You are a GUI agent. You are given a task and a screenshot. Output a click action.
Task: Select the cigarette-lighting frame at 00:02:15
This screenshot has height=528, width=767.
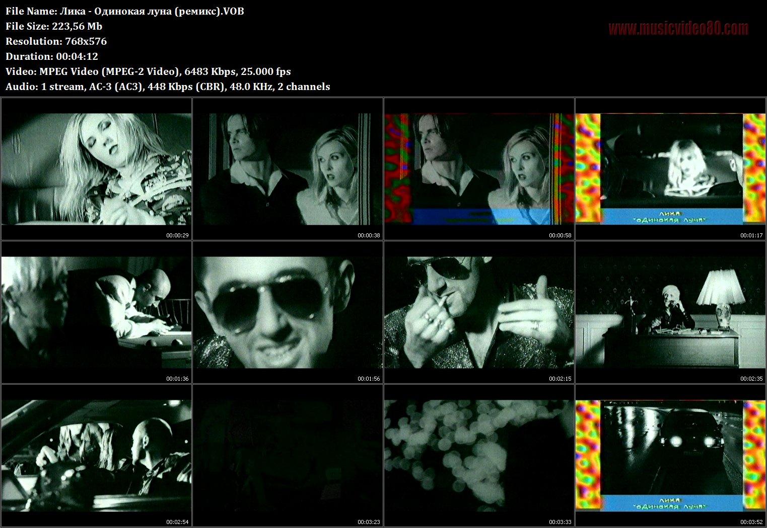tap(479, 312)
